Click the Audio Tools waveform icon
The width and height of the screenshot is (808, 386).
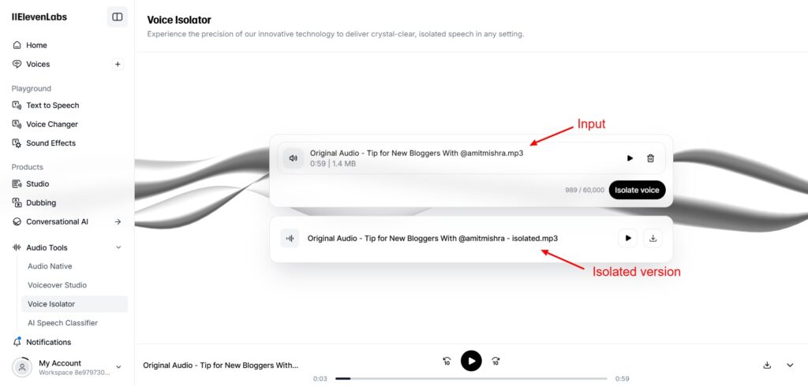pyautogui.click(x=17, y=247)
